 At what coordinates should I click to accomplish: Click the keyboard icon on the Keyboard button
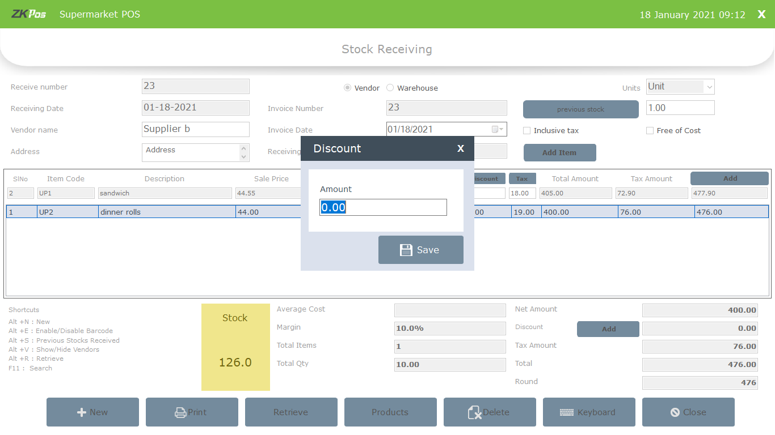click(x=567, y=412)
